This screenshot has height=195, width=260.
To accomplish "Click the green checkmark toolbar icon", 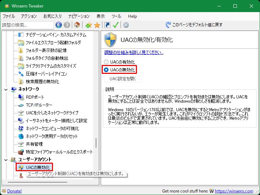I will click(x=116, y=25).
